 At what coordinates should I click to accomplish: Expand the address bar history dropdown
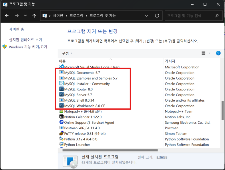click(146, 15)
